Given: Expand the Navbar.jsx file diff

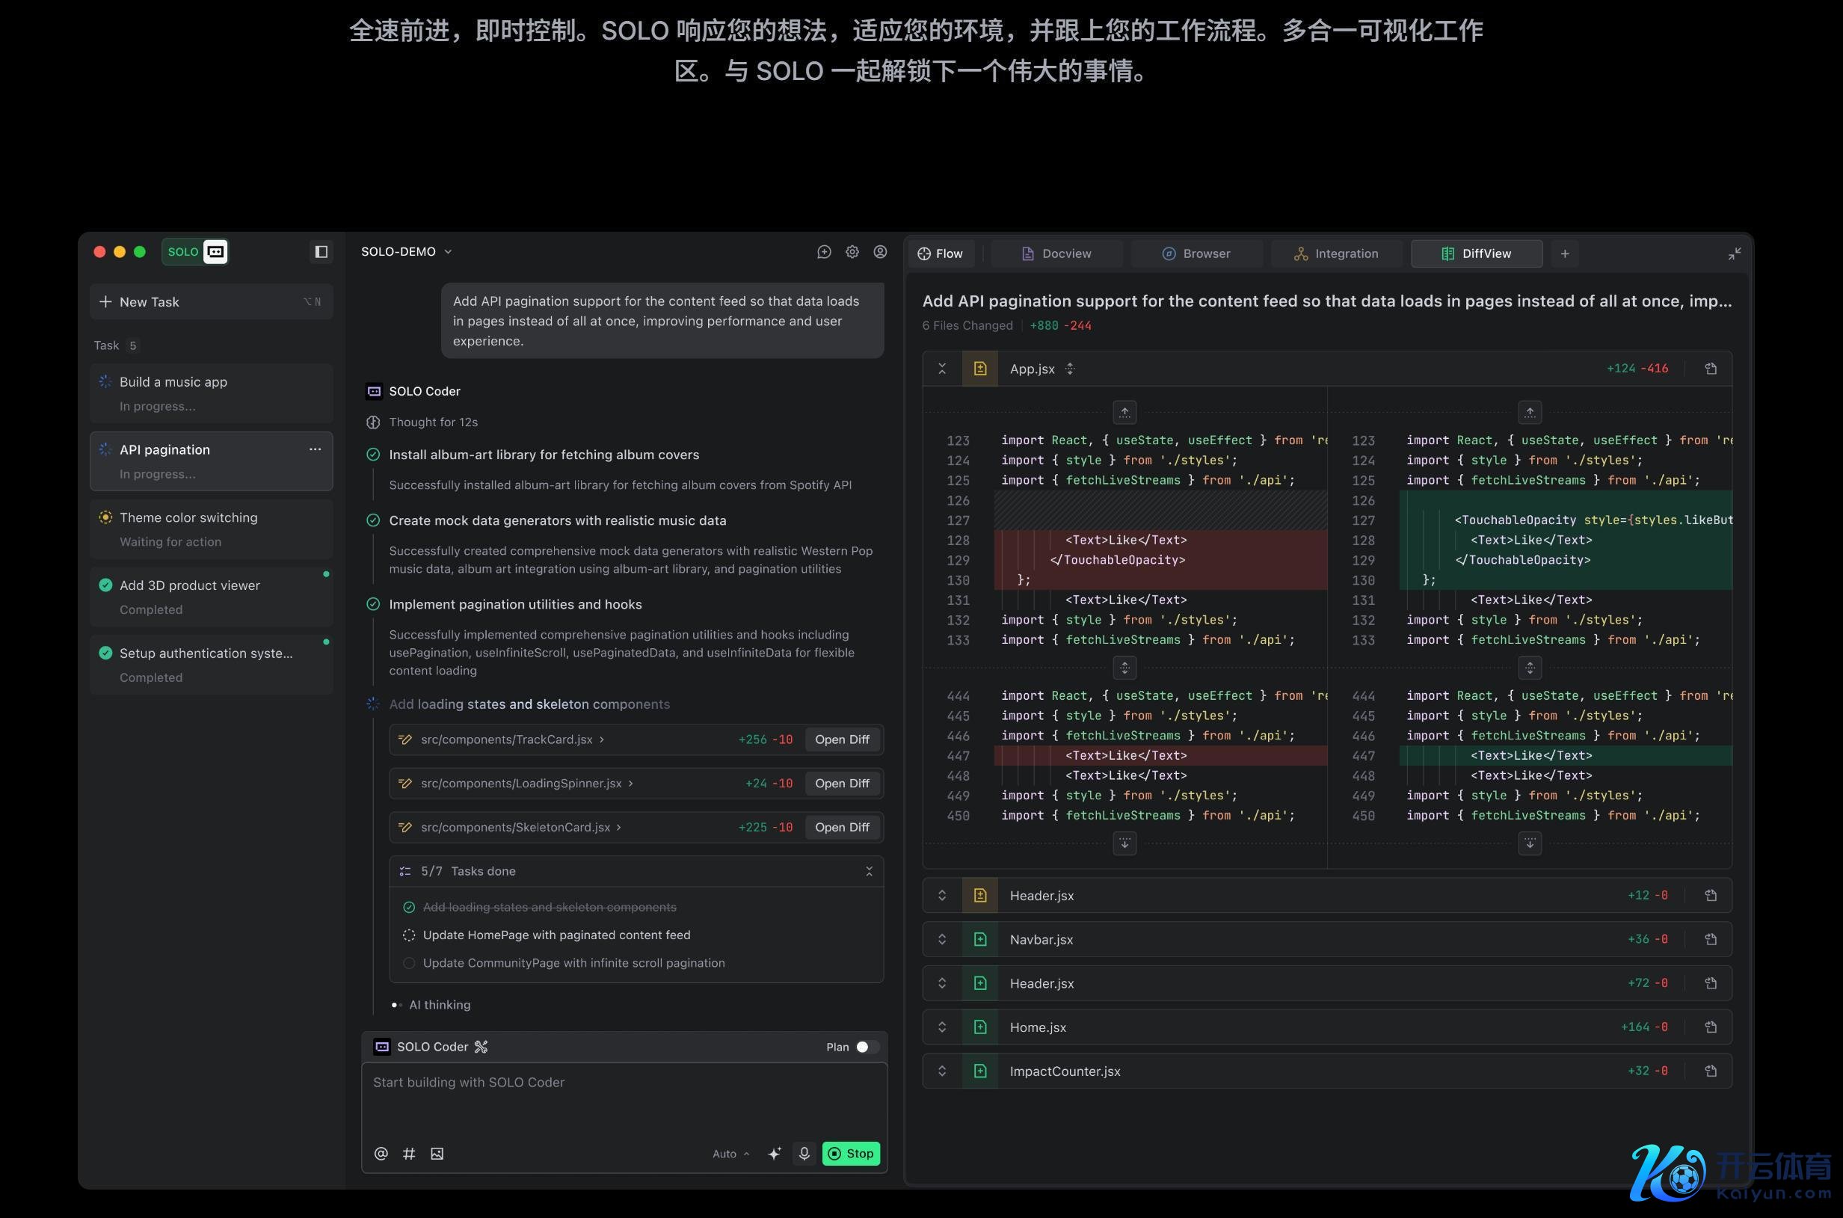Looking at the screenshot, I should coord(942,939).
